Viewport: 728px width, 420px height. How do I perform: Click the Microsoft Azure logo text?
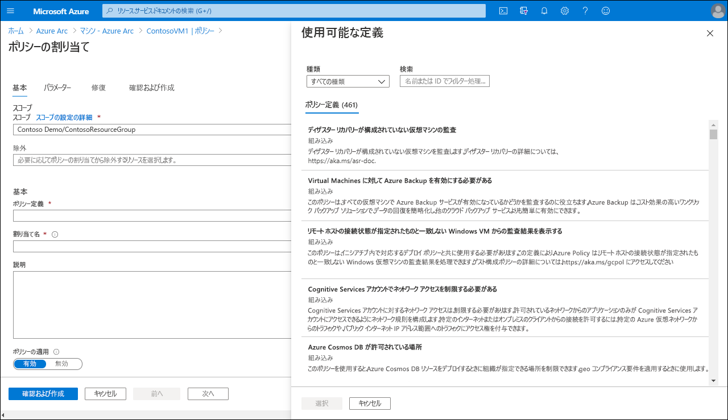61,11
